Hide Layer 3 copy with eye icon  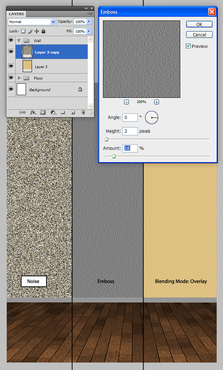click(x=11, y=52)
